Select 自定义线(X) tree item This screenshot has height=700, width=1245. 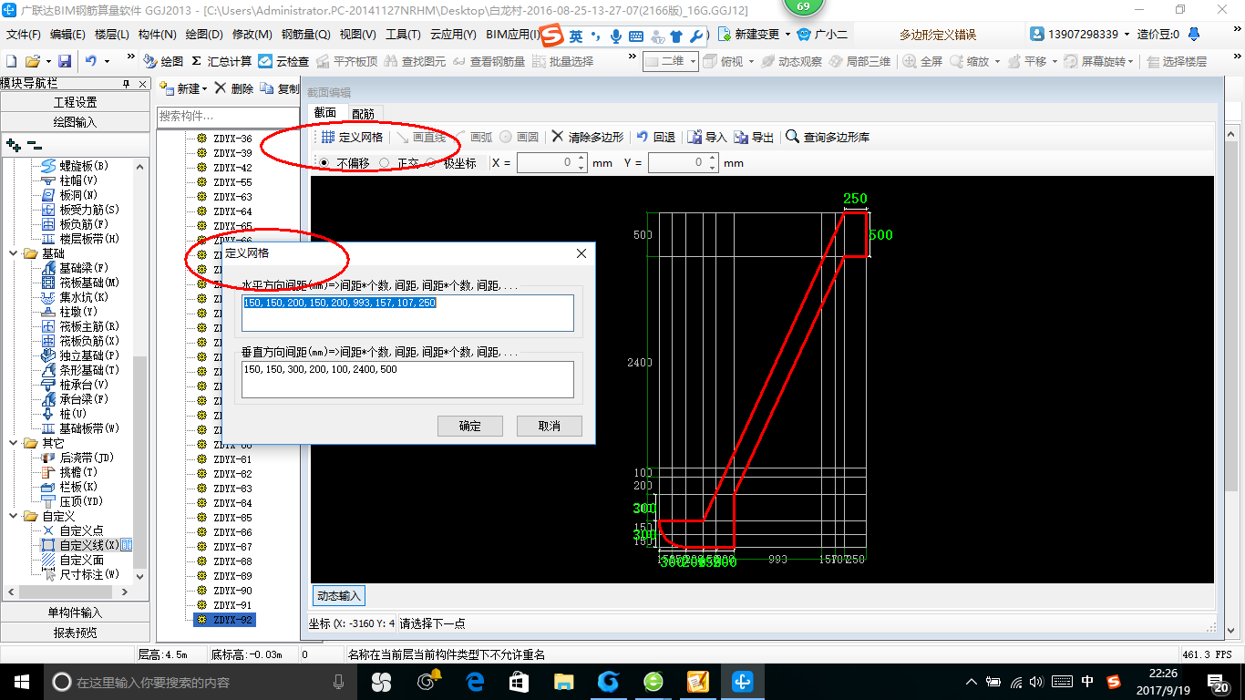88,545
